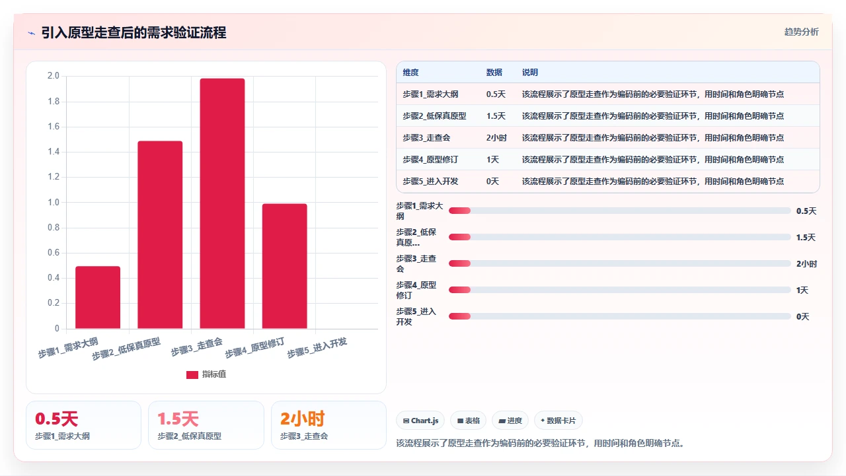Viewport: 846px width, 476px height.
Task: Open the 2小时 data card
Action: pyautogui.click(x=328, y=425)
